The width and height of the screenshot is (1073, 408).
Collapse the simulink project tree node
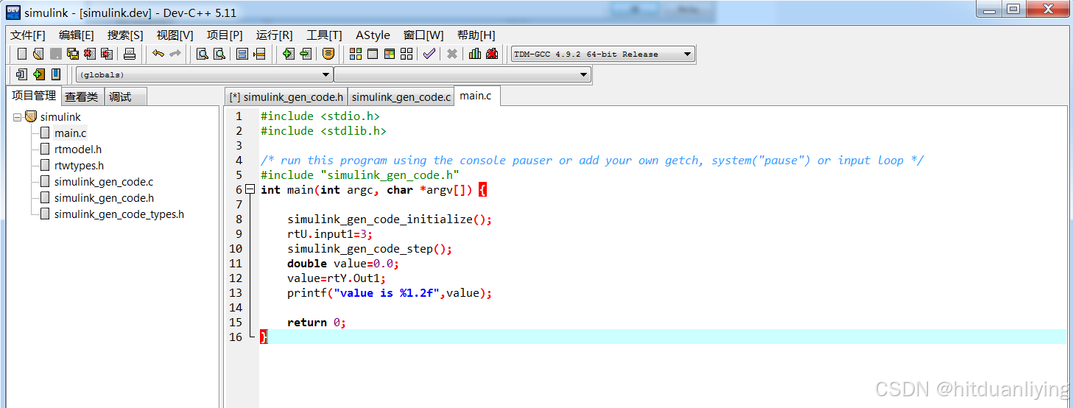pos(18,116)
